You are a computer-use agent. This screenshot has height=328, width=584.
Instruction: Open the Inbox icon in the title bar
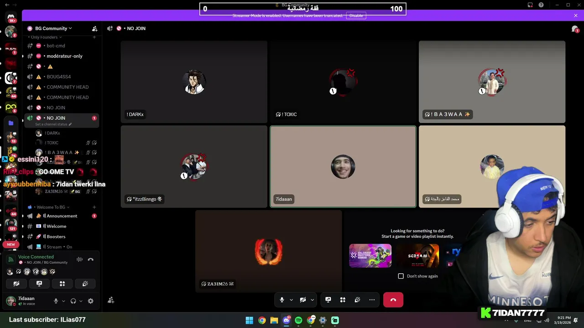point(530,5)
